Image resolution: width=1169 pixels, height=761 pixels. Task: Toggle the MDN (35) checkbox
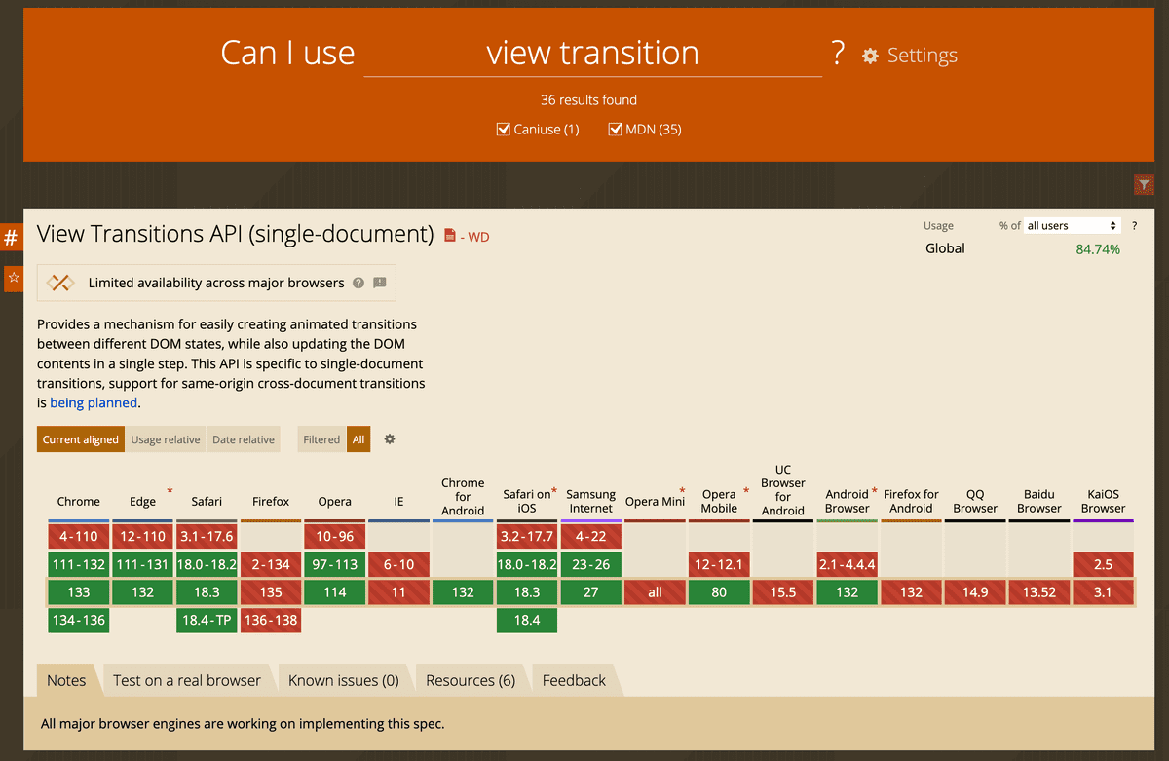(x=615, y=129)
